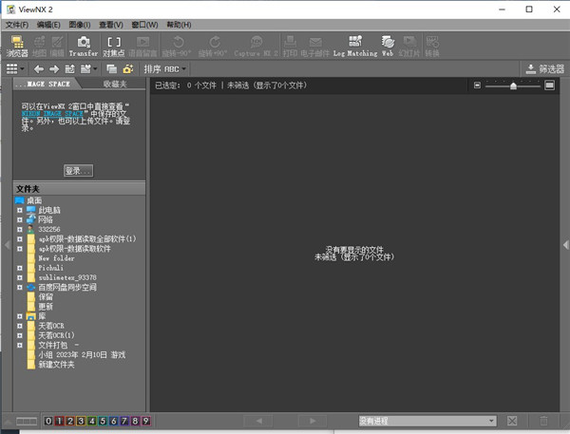The image size is (570, 434).
Task: Expand the 网络 tree node
Action: tap(20, 220)
